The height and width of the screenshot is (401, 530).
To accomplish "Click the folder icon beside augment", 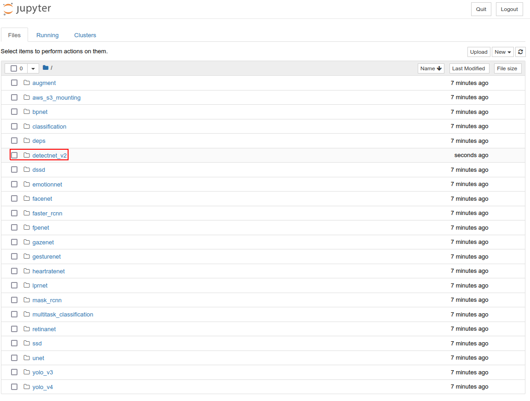I will (x=27, y=83).
